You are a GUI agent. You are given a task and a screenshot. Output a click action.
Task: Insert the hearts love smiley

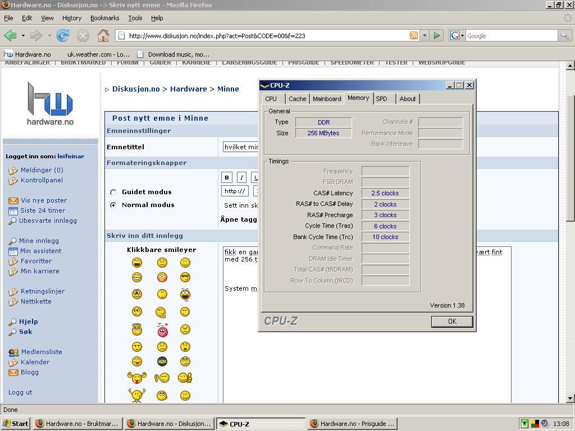tap(162, 330)
